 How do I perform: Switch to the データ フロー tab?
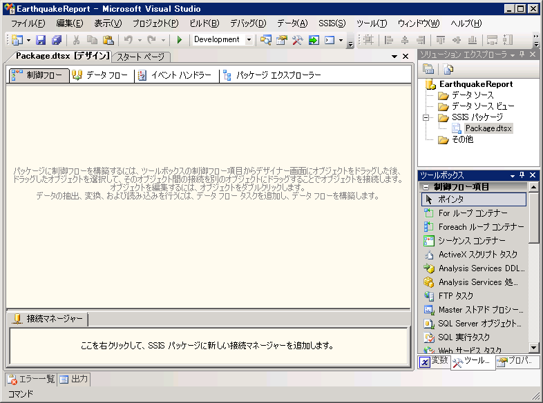click(x=101, y=75)
